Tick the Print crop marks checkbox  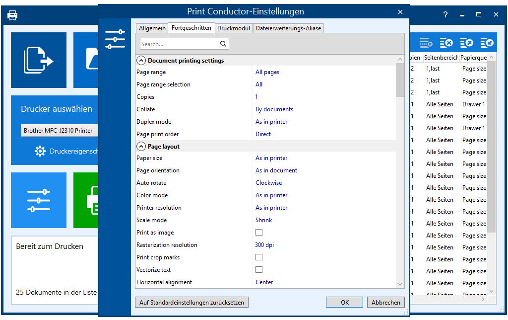(259, 257)
